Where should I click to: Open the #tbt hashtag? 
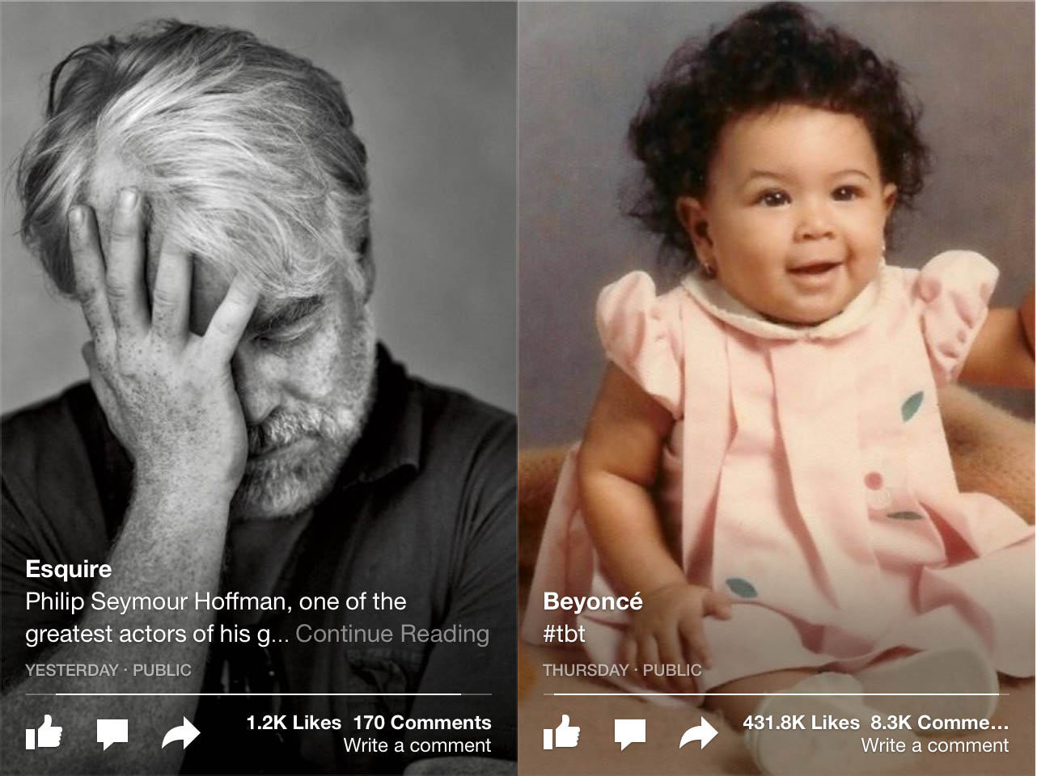pyautogui.click(x=564, y=634)
